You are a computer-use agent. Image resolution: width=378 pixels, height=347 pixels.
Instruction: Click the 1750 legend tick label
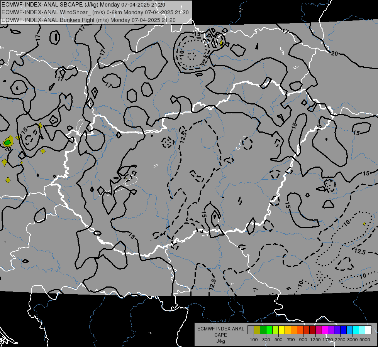pos(328,340)
